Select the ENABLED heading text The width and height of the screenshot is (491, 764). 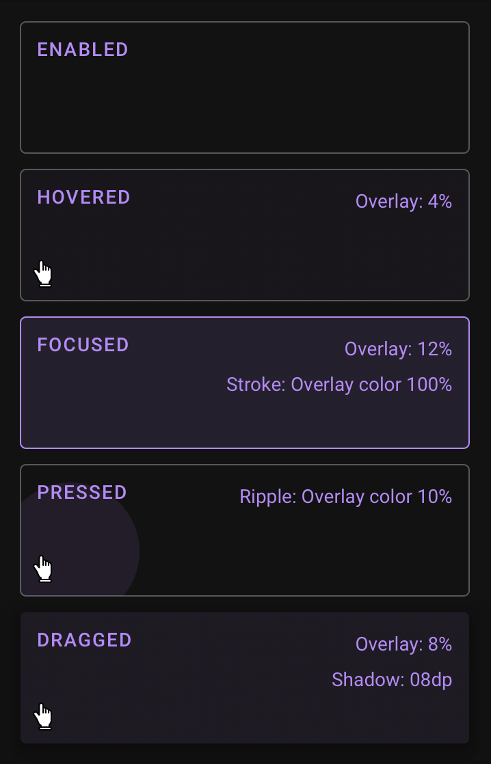83,50
